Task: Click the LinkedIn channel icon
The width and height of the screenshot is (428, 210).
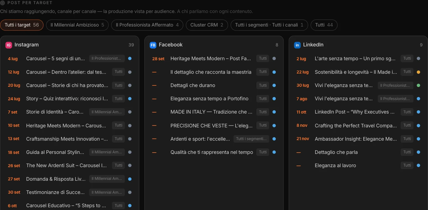Action: pyautogui.click(x=297, y=45)
